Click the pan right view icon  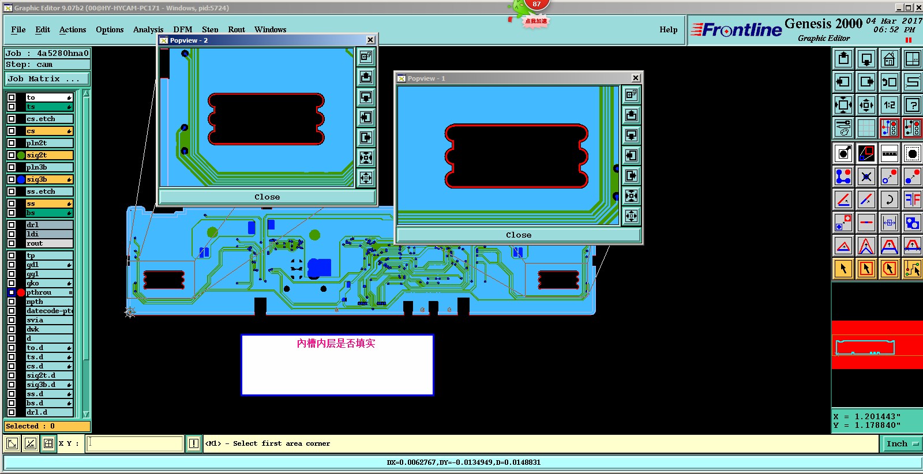click(866, 82)
